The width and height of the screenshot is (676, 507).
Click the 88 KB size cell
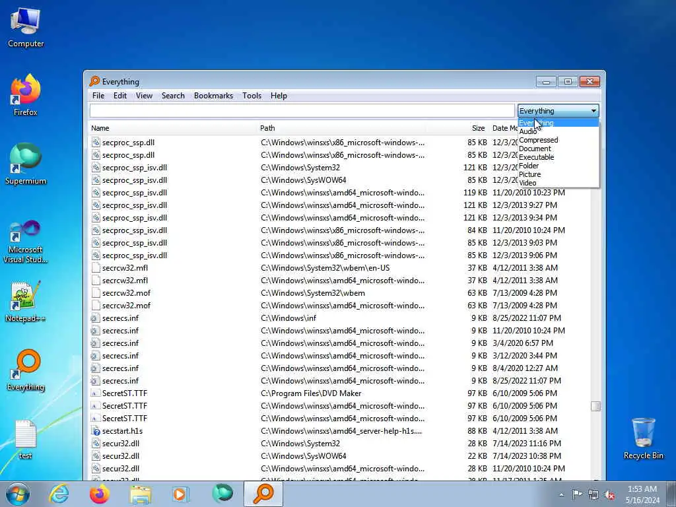coord(477,430)
